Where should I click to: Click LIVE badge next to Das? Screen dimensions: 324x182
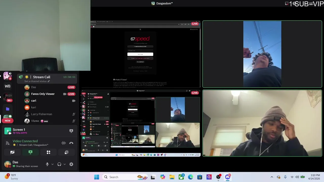[x=71, y=87]
